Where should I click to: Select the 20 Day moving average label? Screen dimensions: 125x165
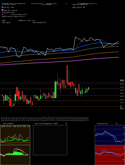(x=10, y=4)
